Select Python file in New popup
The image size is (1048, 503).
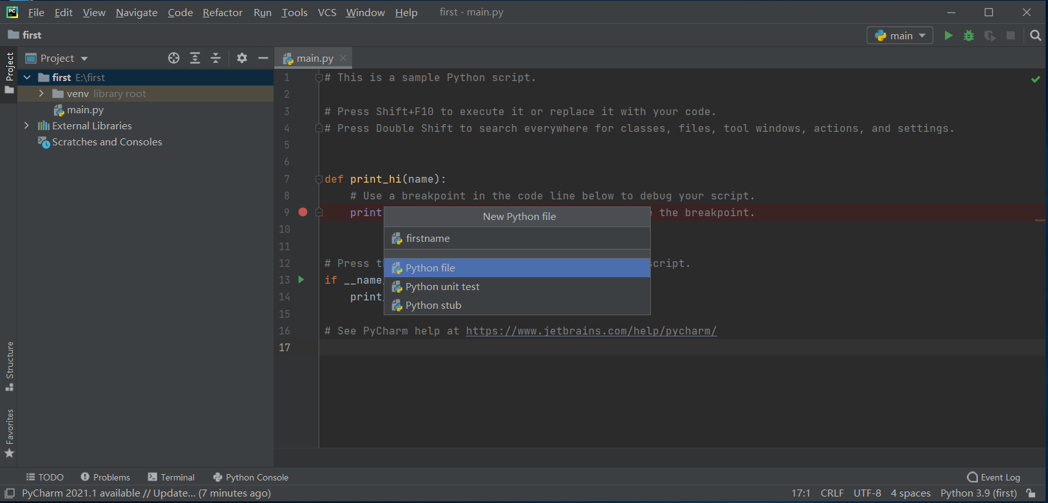point(517,268)
